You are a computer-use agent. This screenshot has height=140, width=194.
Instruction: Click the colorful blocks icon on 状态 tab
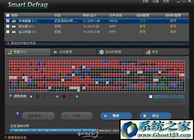coord(10,52)
